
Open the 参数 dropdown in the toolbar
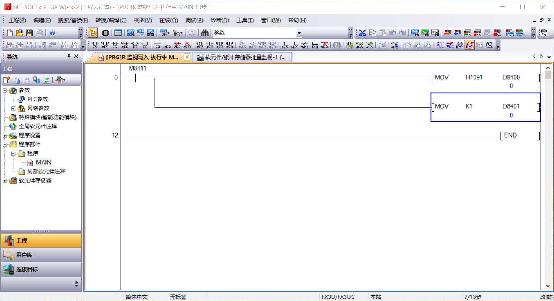(x=299, y=33)
